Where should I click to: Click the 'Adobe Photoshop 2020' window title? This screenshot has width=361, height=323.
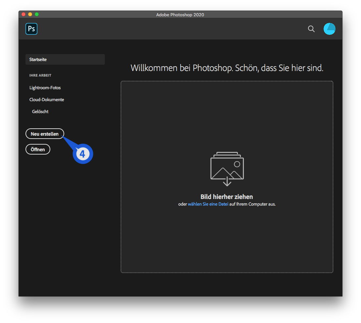[180, 15]
